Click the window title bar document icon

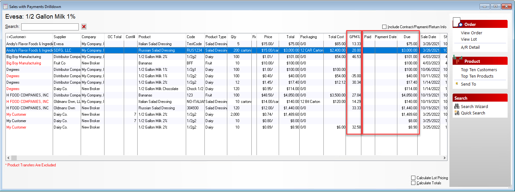pyautogui.click(x=5, y=6)
